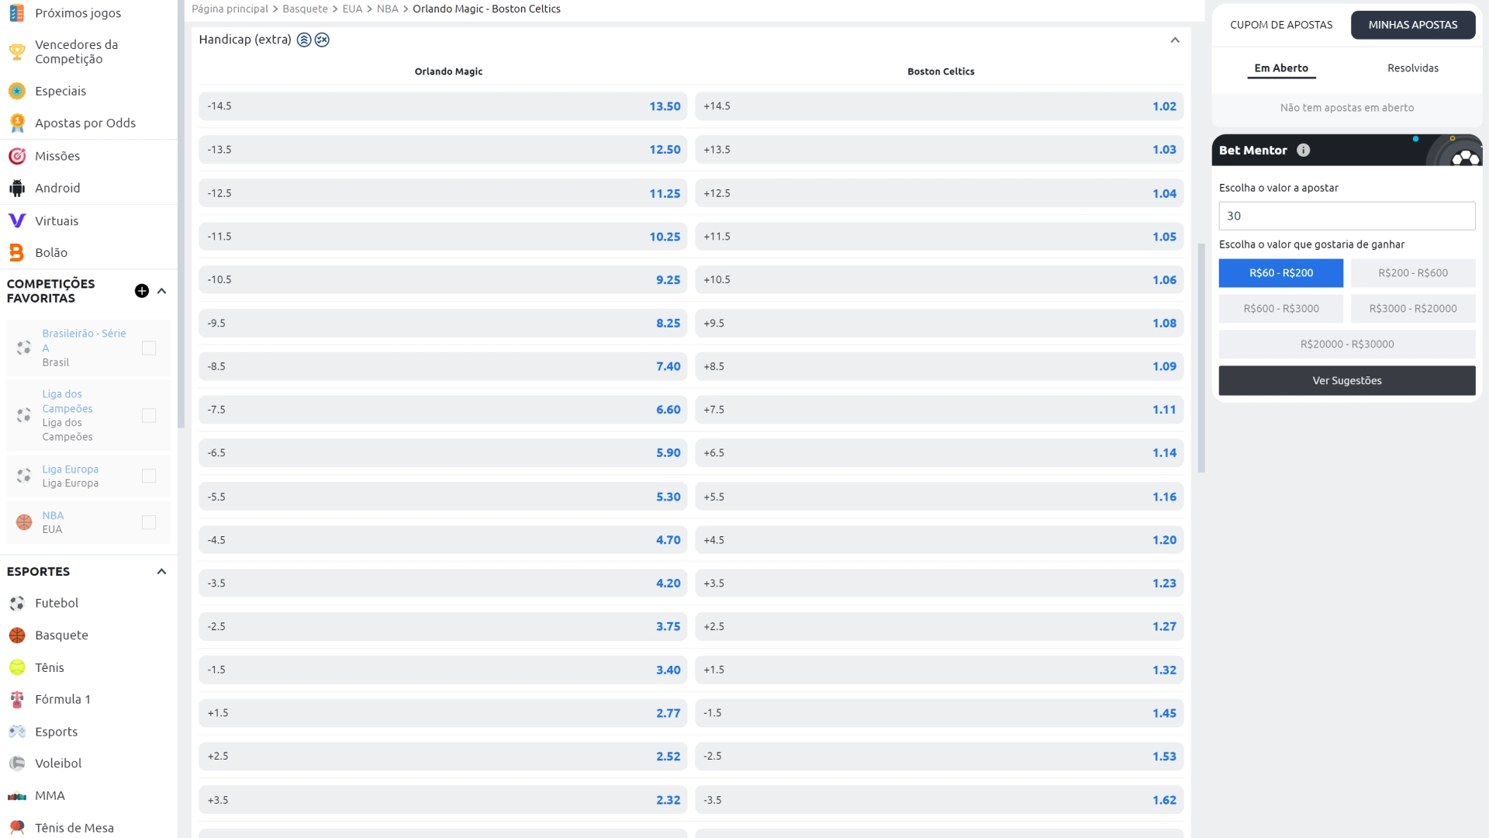Collapse the Esportes section chevron

coord(161,572)
